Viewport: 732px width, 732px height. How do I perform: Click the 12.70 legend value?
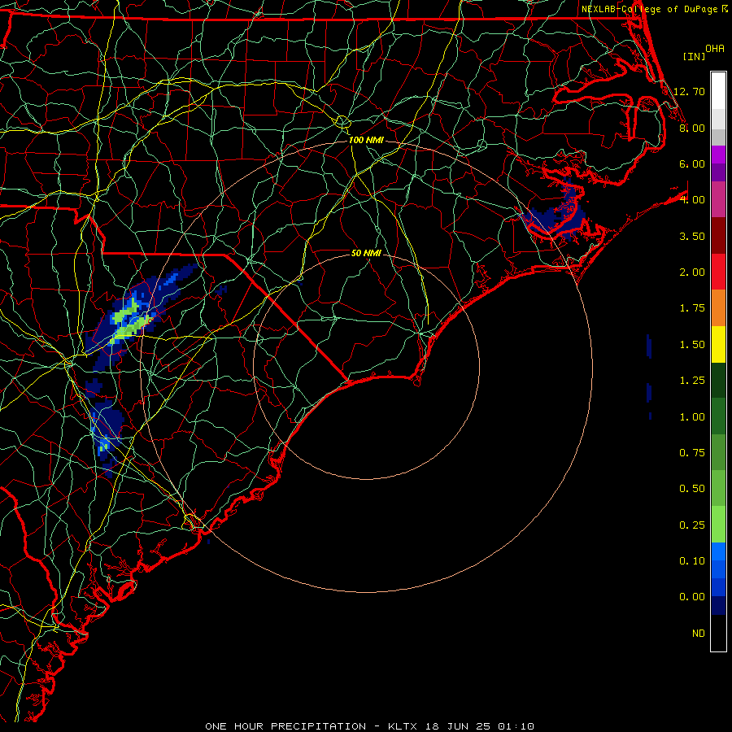point(689,91)
